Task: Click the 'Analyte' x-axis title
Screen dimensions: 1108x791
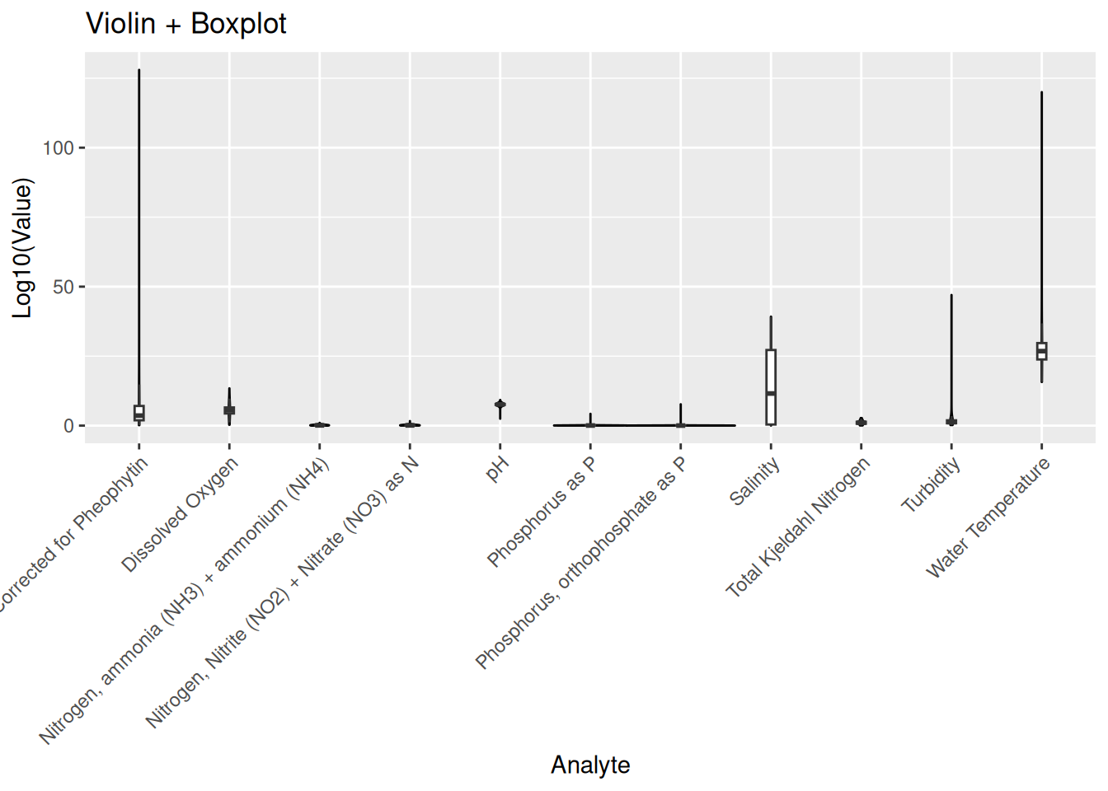Action: [590, 765]
